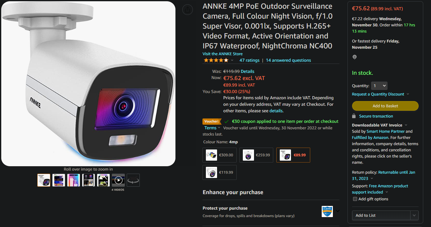Expand the Add to List arrow
Screen dimensions: 431x227
point(414,216)
